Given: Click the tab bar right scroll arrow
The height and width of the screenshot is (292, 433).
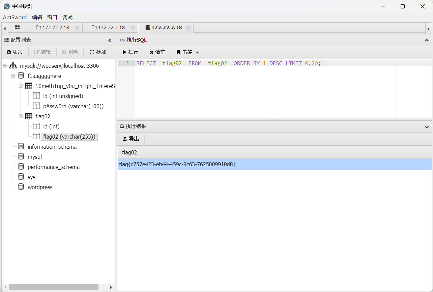Looking at the screenshot, I should click(429, 28).
